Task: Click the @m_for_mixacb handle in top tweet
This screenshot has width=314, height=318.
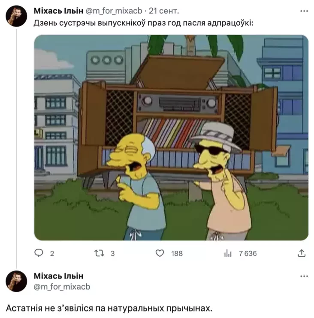Action: [x=114, y=11]
